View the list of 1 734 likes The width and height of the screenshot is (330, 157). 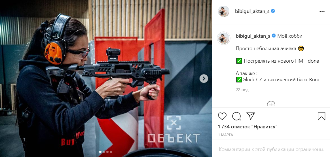point(248,127)
